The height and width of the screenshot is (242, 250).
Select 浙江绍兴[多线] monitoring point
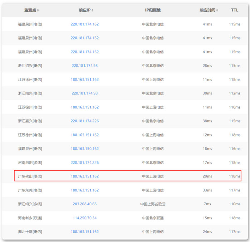coord(30,204)
